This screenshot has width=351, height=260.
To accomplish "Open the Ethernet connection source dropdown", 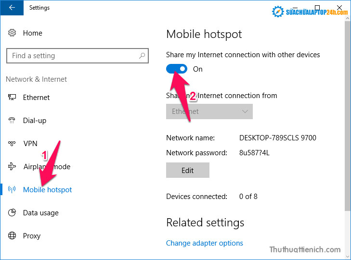I will (209, 111).
